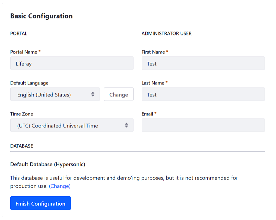Click the Email label
276x220 pixels.
147,114
